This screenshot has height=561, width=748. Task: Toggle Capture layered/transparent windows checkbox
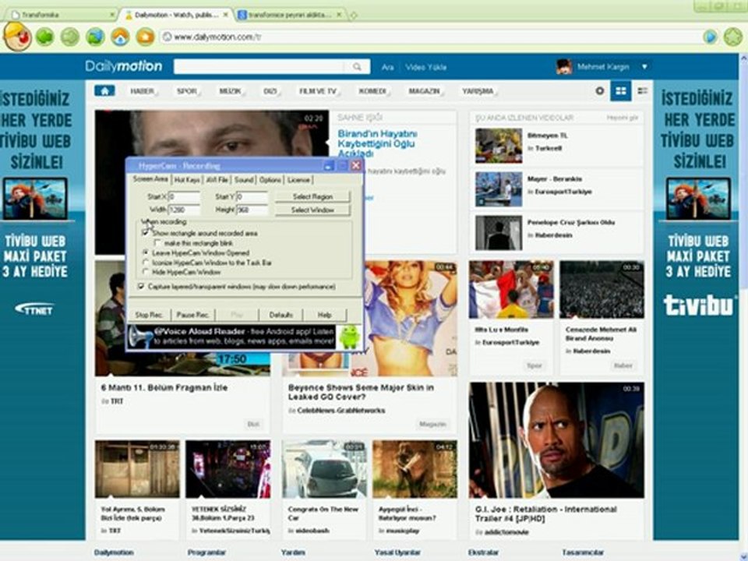[x=141, y=286]
